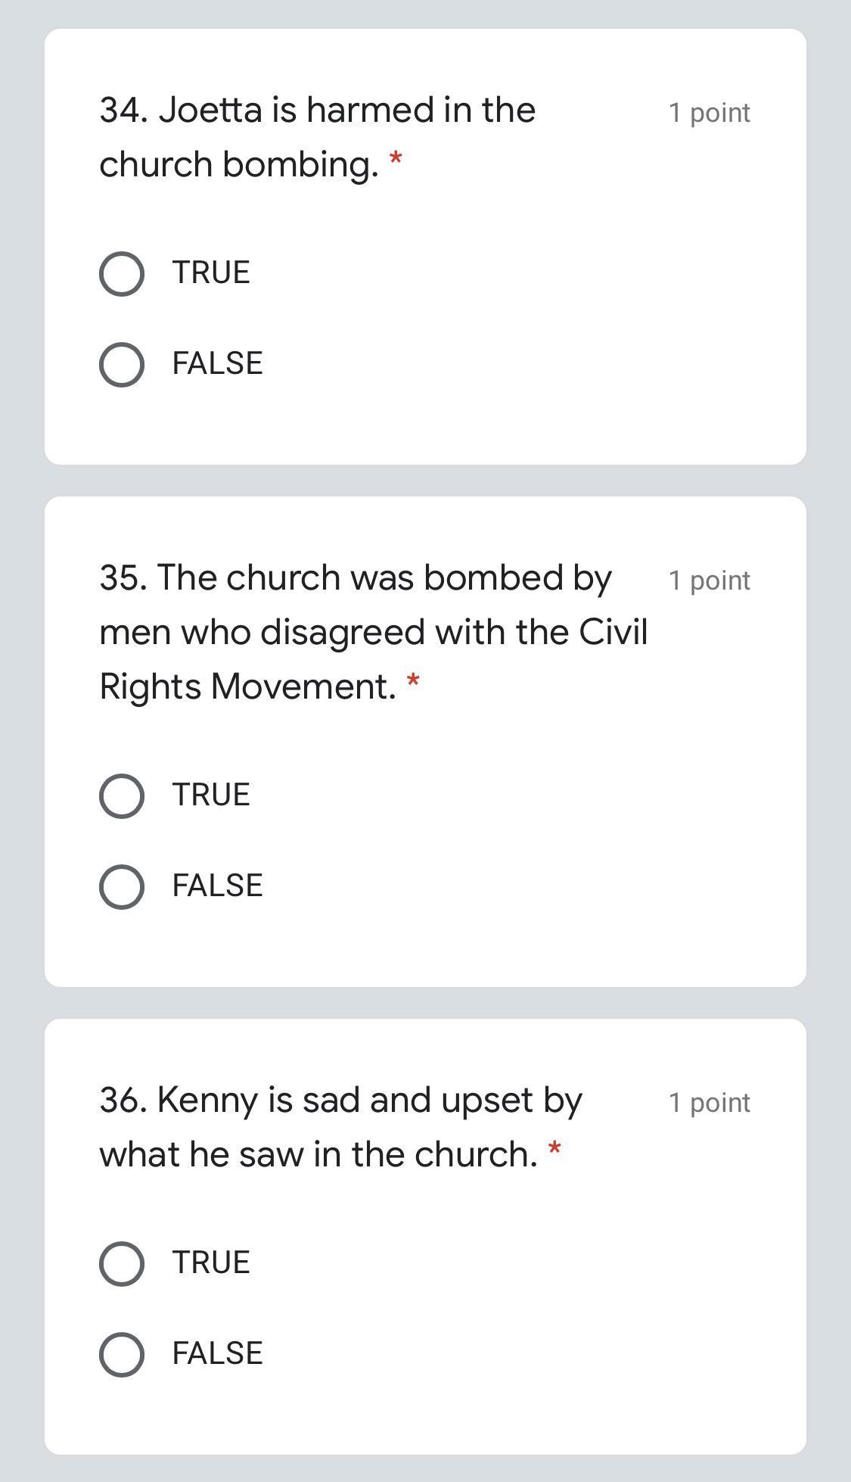Select TRUE for question 34 about Joetta
This screenshot has width=851, height=1482.
point(122,273)
